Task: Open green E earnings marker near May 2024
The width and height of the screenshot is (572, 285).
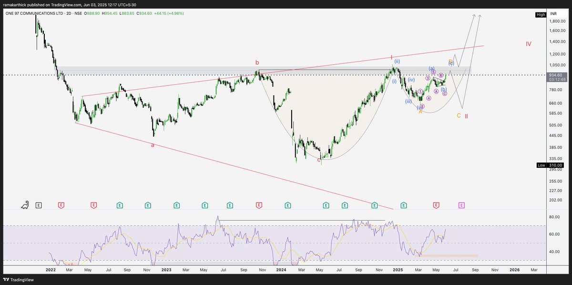Action: point(326,205)
